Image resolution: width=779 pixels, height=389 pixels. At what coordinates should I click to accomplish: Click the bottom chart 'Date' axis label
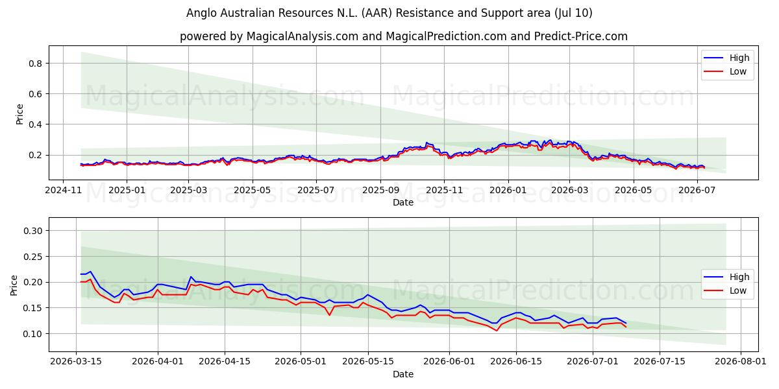click(403, 374)
